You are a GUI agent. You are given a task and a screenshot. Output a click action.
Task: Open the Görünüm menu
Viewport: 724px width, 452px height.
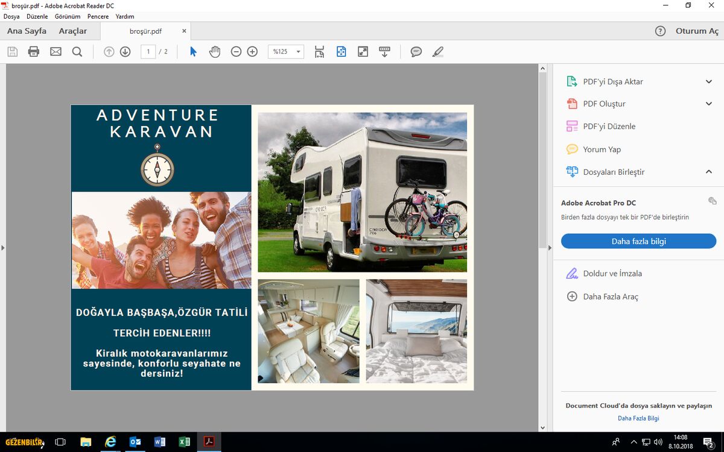(68, 16)
